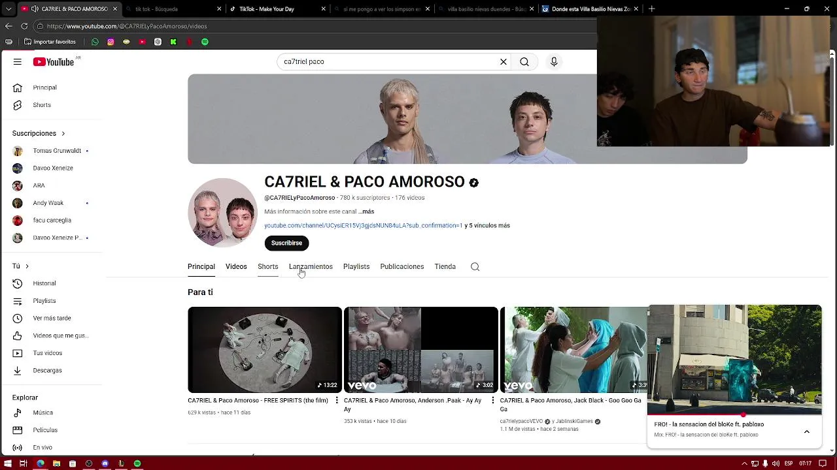Expand channel description with ...más
837x470 pixels.
click(x=367, y=211)
